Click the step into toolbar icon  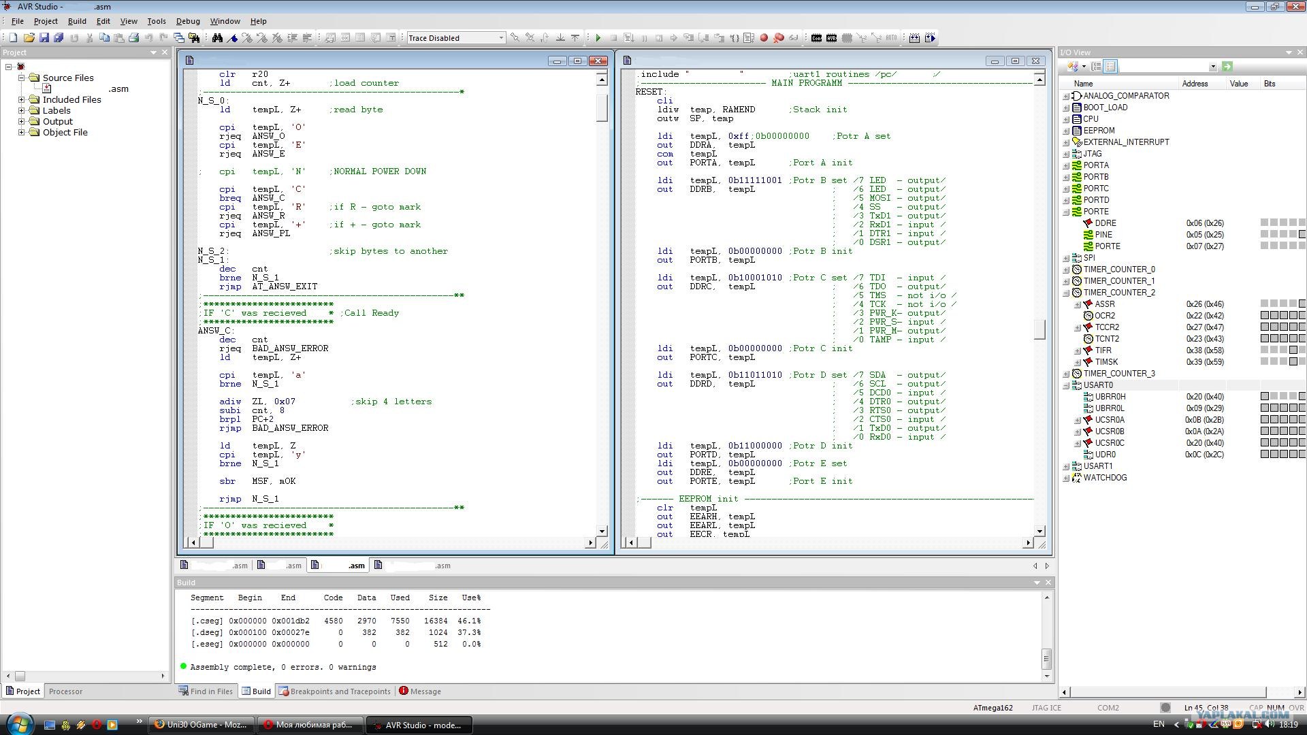[689, 38]
